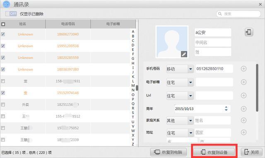Add a family relation (家庭关系) with the plus icon
This screenshot has width=265, height=158.
(243, 120)
